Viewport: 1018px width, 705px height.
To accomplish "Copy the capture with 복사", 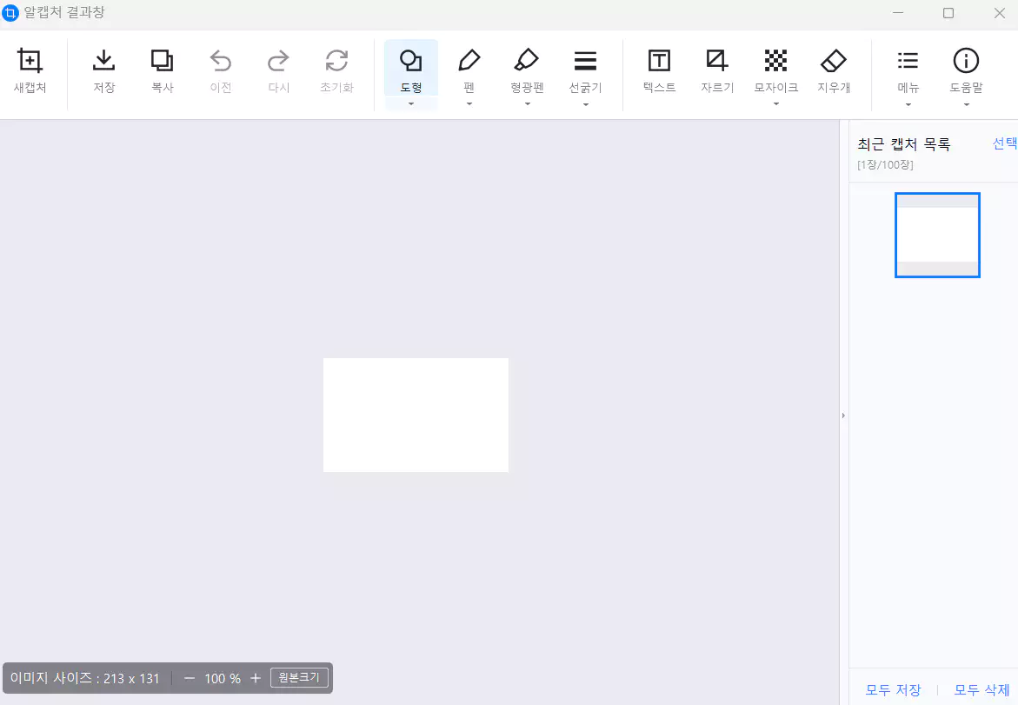I will (x=163, y=70).
